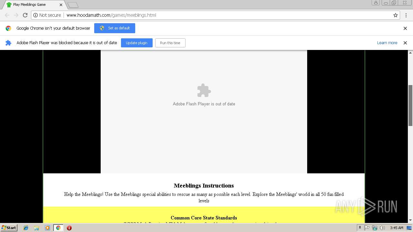Open Windows Explorer folder from the taskbar
This screenshot has height=232, width=413.
click(x=36, y=228)
